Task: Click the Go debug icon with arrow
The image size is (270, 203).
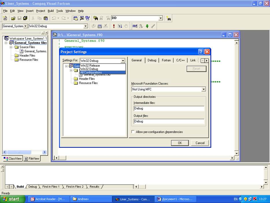Action: click(x=120, y=26)
